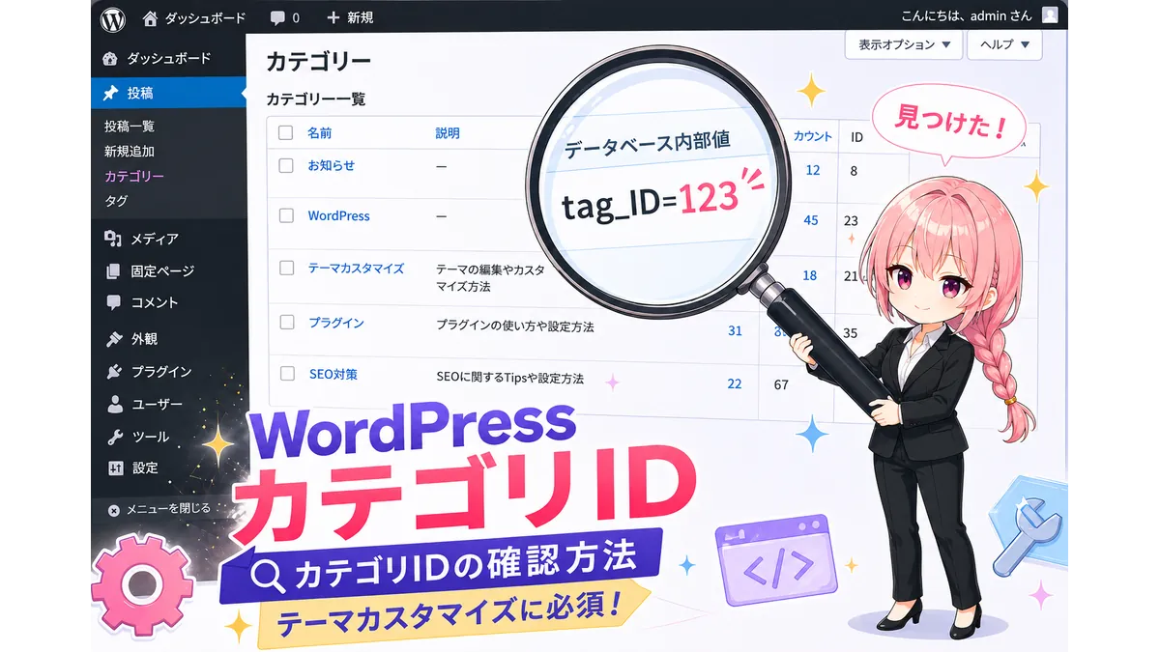Click the WordPress logo icon
Viewport: 1160px width, 652px height.
[113, 17]
